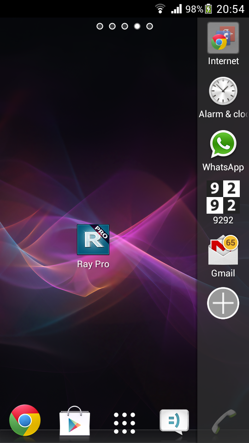Tap the Wi-Fi status icon
The image size is (249, 443).
click(x=160, y=9)
